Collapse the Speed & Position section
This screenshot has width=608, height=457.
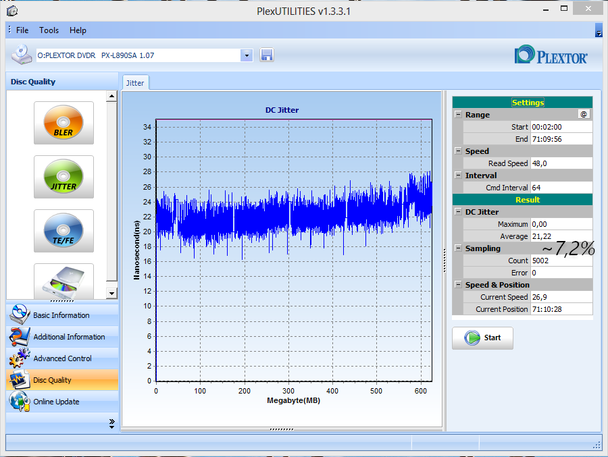click(458, 284)
